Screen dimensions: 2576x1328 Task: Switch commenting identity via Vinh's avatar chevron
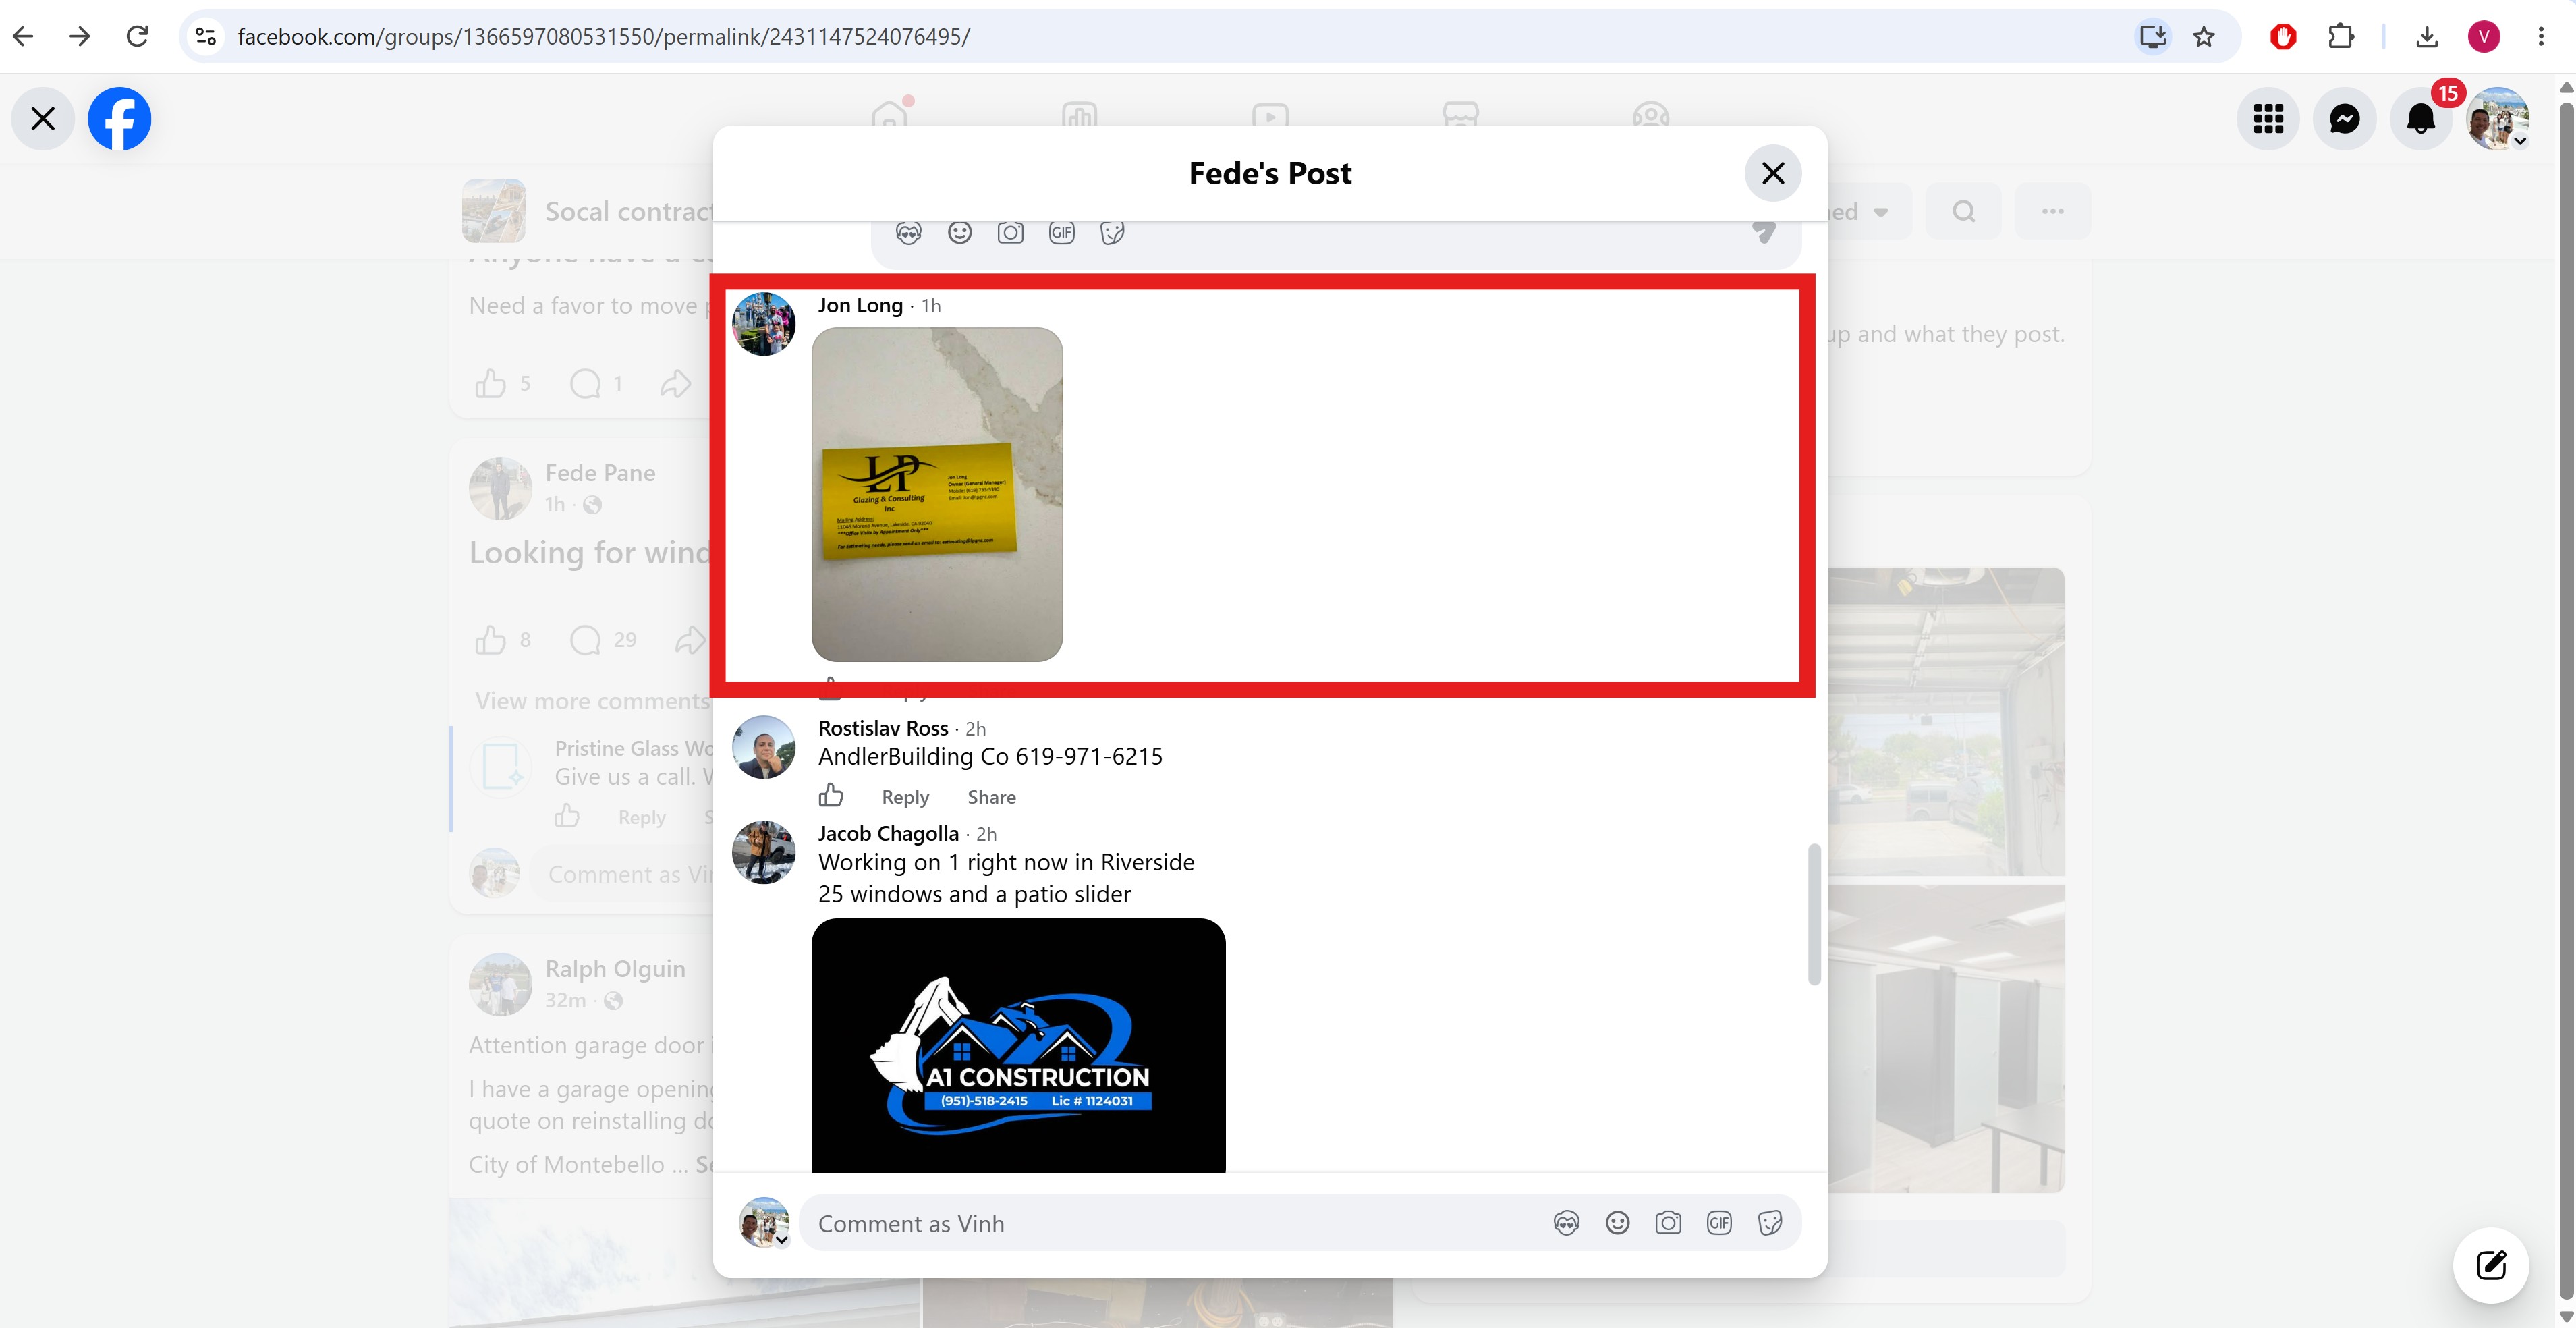coord(782,1240)
